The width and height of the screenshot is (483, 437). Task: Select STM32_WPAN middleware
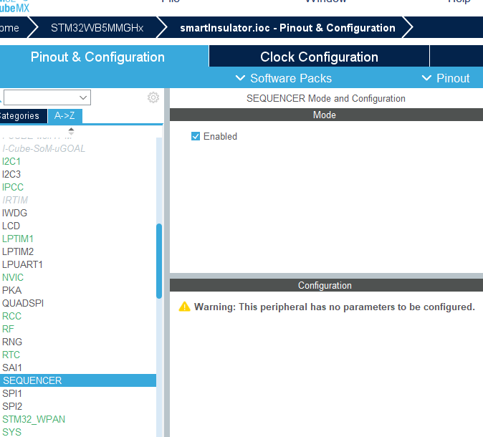pyautogui.click(x=34, y=419)
